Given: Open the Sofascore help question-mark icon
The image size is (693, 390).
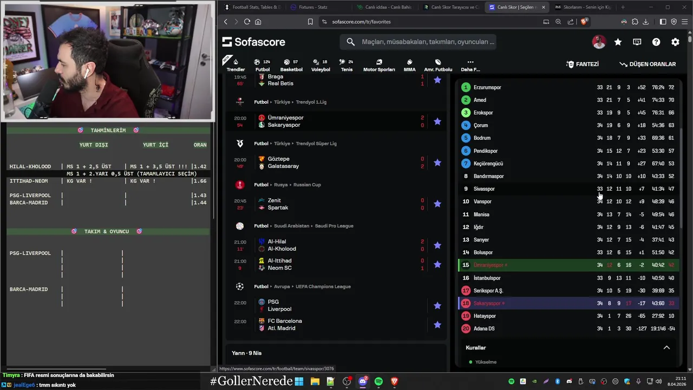Looking at the screenshot, I should pos(656,42).
